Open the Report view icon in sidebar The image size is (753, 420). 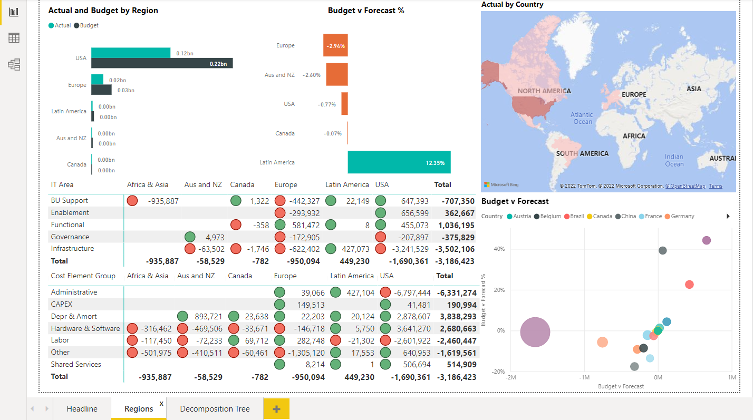[14, 12]
